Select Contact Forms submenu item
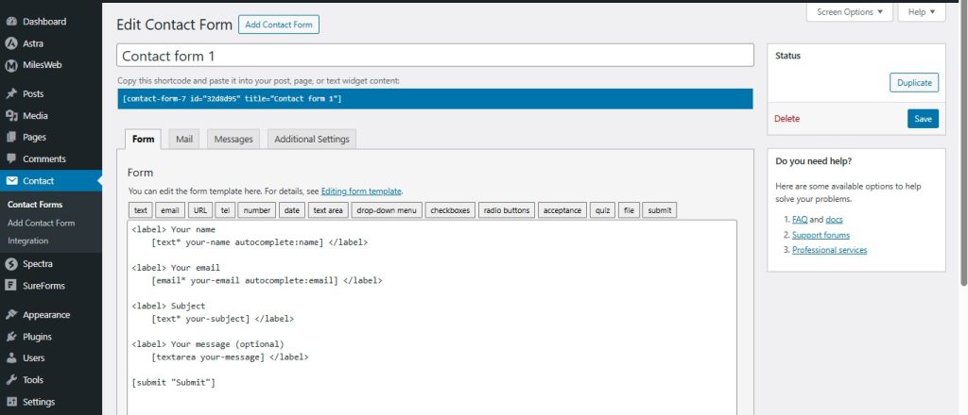 click(x=35, y=205)
